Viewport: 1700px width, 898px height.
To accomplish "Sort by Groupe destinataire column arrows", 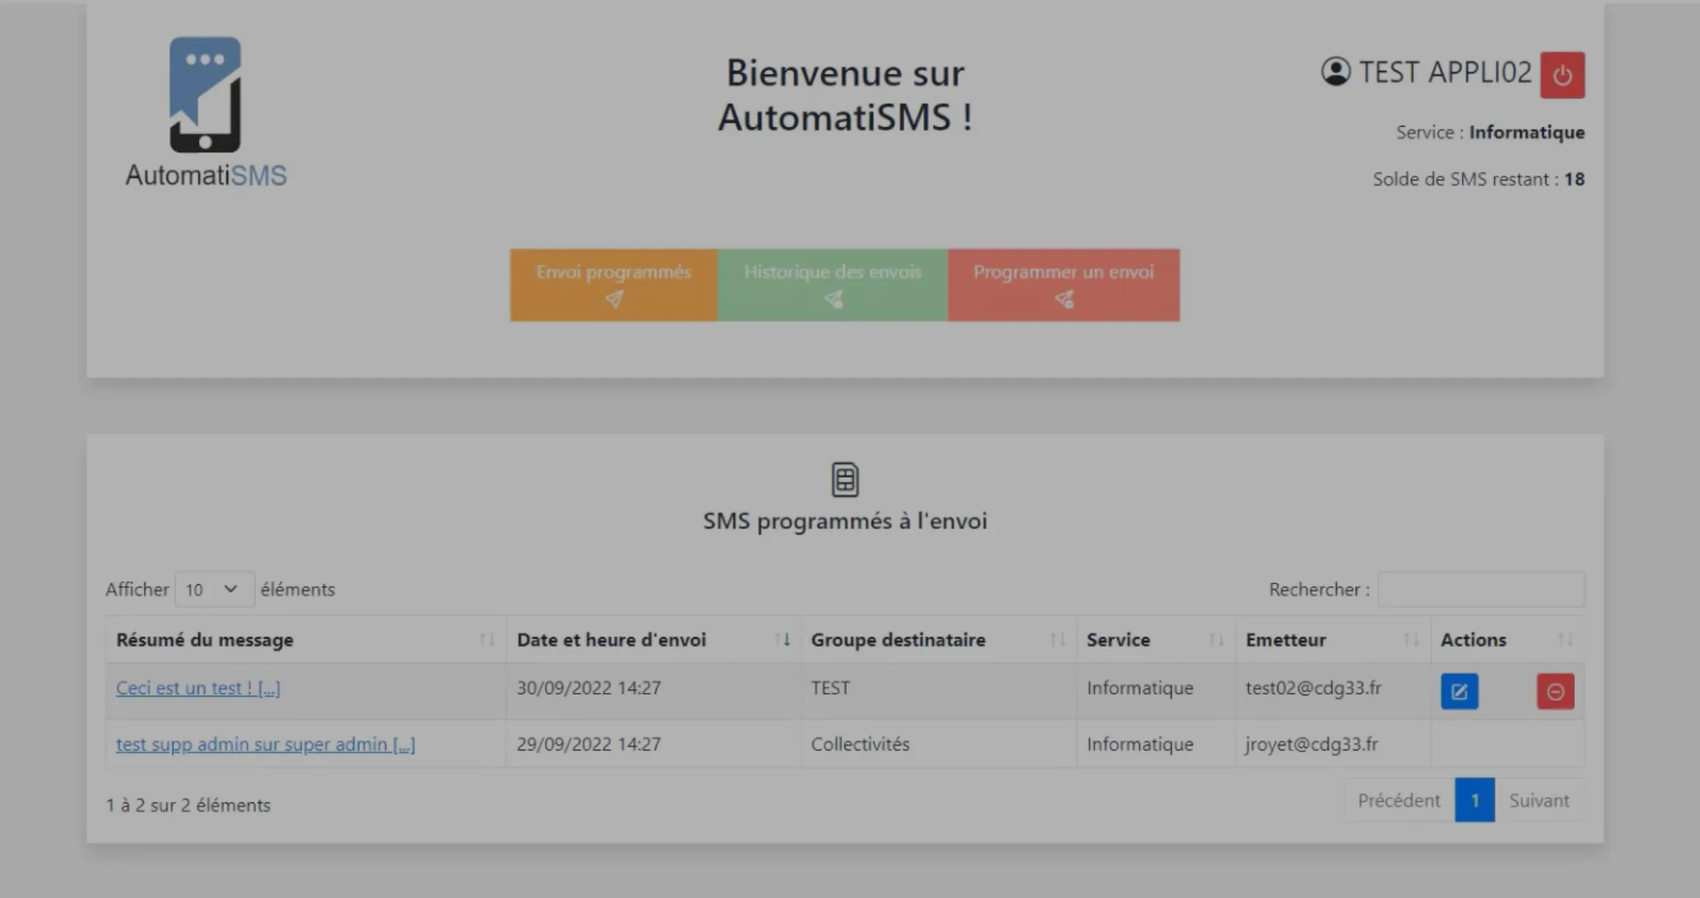I will (1057, 640).
